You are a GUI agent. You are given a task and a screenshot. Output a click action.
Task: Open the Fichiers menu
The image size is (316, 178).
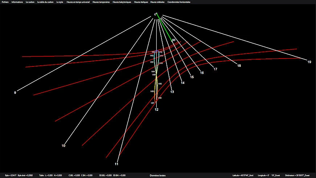(x=5, y=2)
